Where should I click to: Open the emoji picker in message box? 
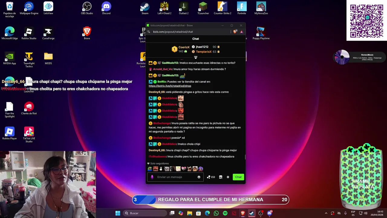click(x=199, y=177)
